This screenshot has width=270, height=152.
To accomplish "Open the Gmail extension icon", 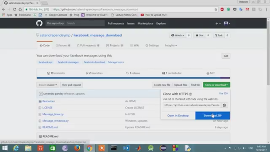I will click(x=248, y=9).
